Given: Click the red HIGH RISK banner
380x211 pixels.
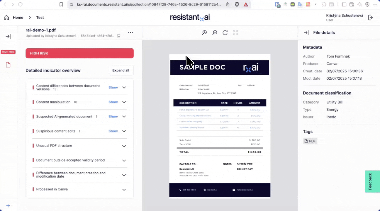Looking at the screenshot, I should tap(79, 53).
